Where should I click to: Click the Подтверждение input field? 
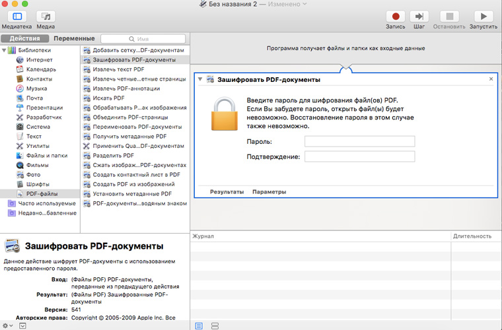pos(359,156)
